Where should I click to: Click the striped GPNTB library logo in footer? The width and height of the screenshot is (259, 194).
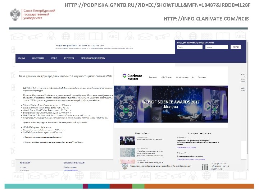pyautogui.click(x=205, y=167)
